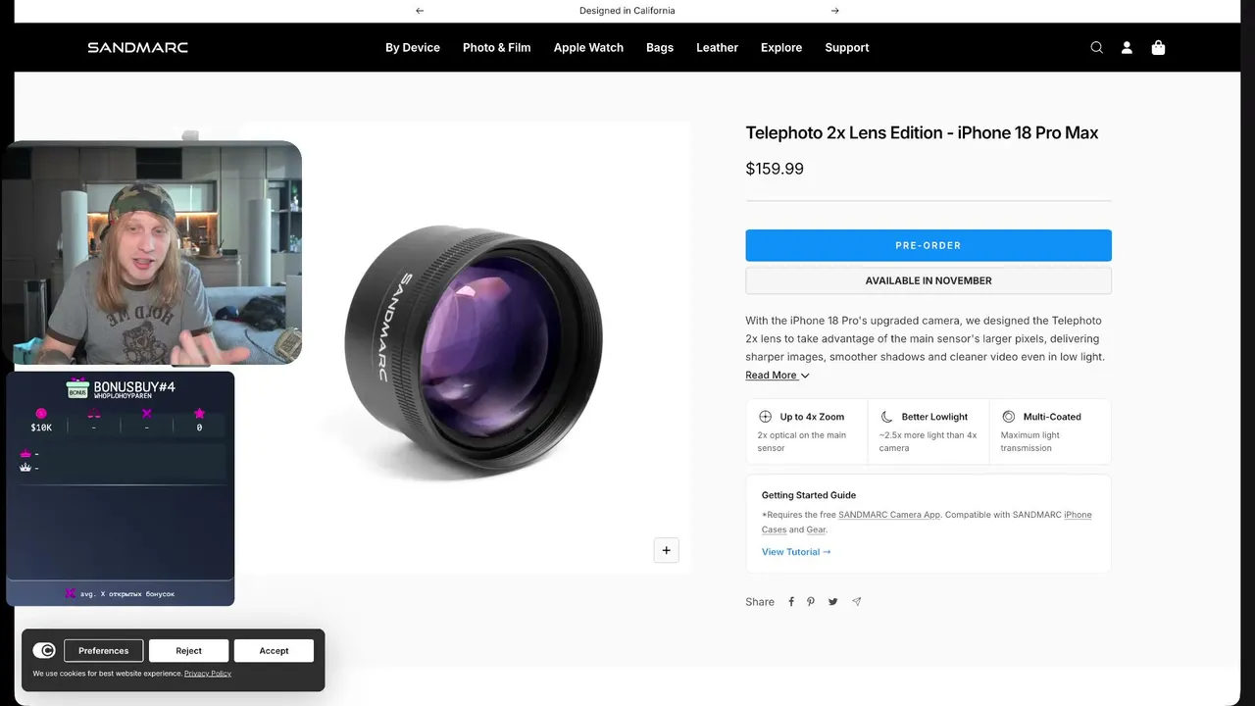
Task: Click the blue Pre-Order button
Action: [x=929, y=245]
